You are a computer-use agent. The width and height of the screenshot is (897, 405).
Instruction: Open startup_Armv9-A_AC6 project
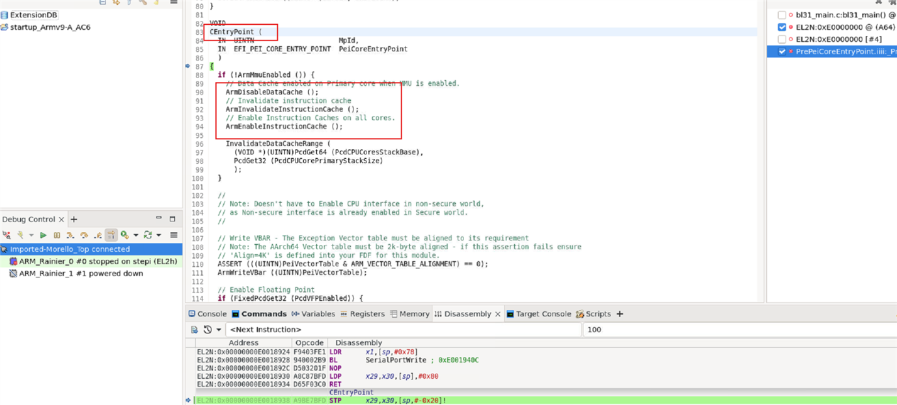(49, 27)
